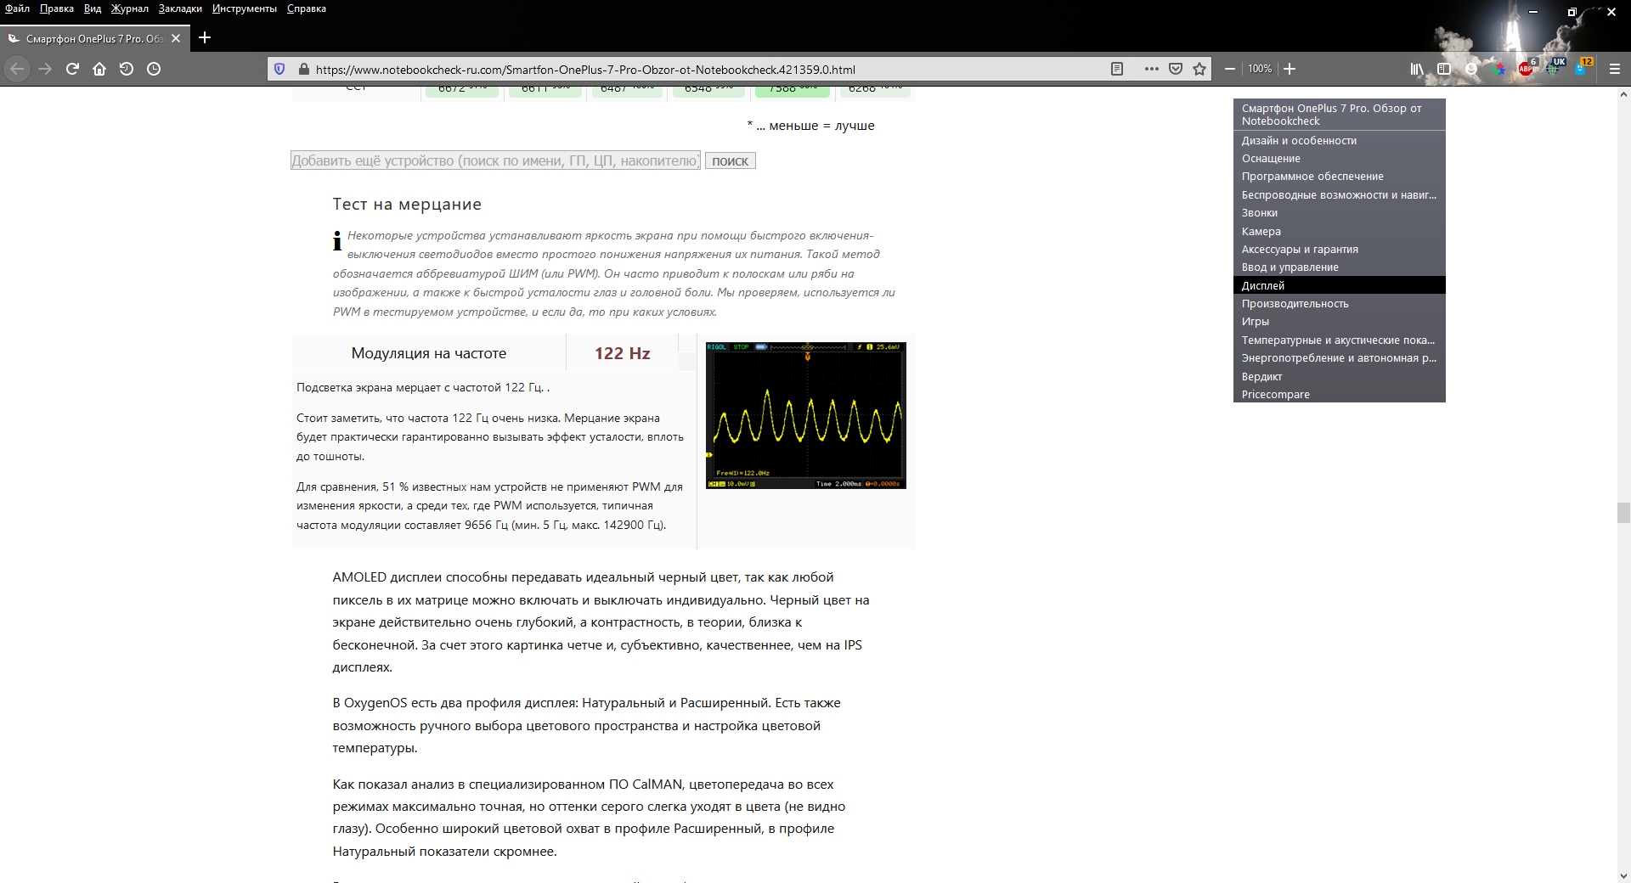Go forward with the forward arrow

(x=45, y=69)
